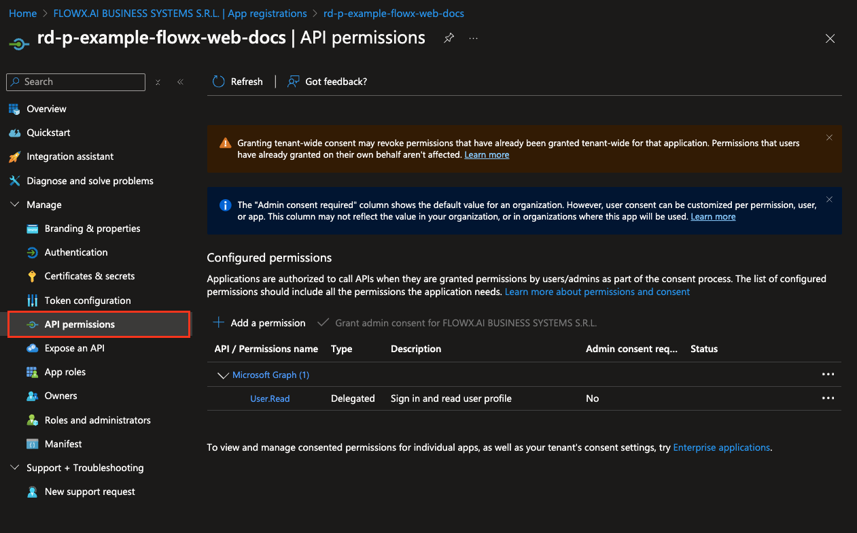Click Add a permission

pyautogui.click(x=260, y=322)
